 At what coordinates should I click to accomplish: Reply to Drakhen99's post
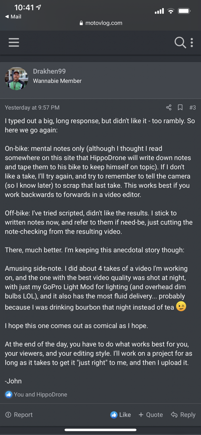(183, 415)
